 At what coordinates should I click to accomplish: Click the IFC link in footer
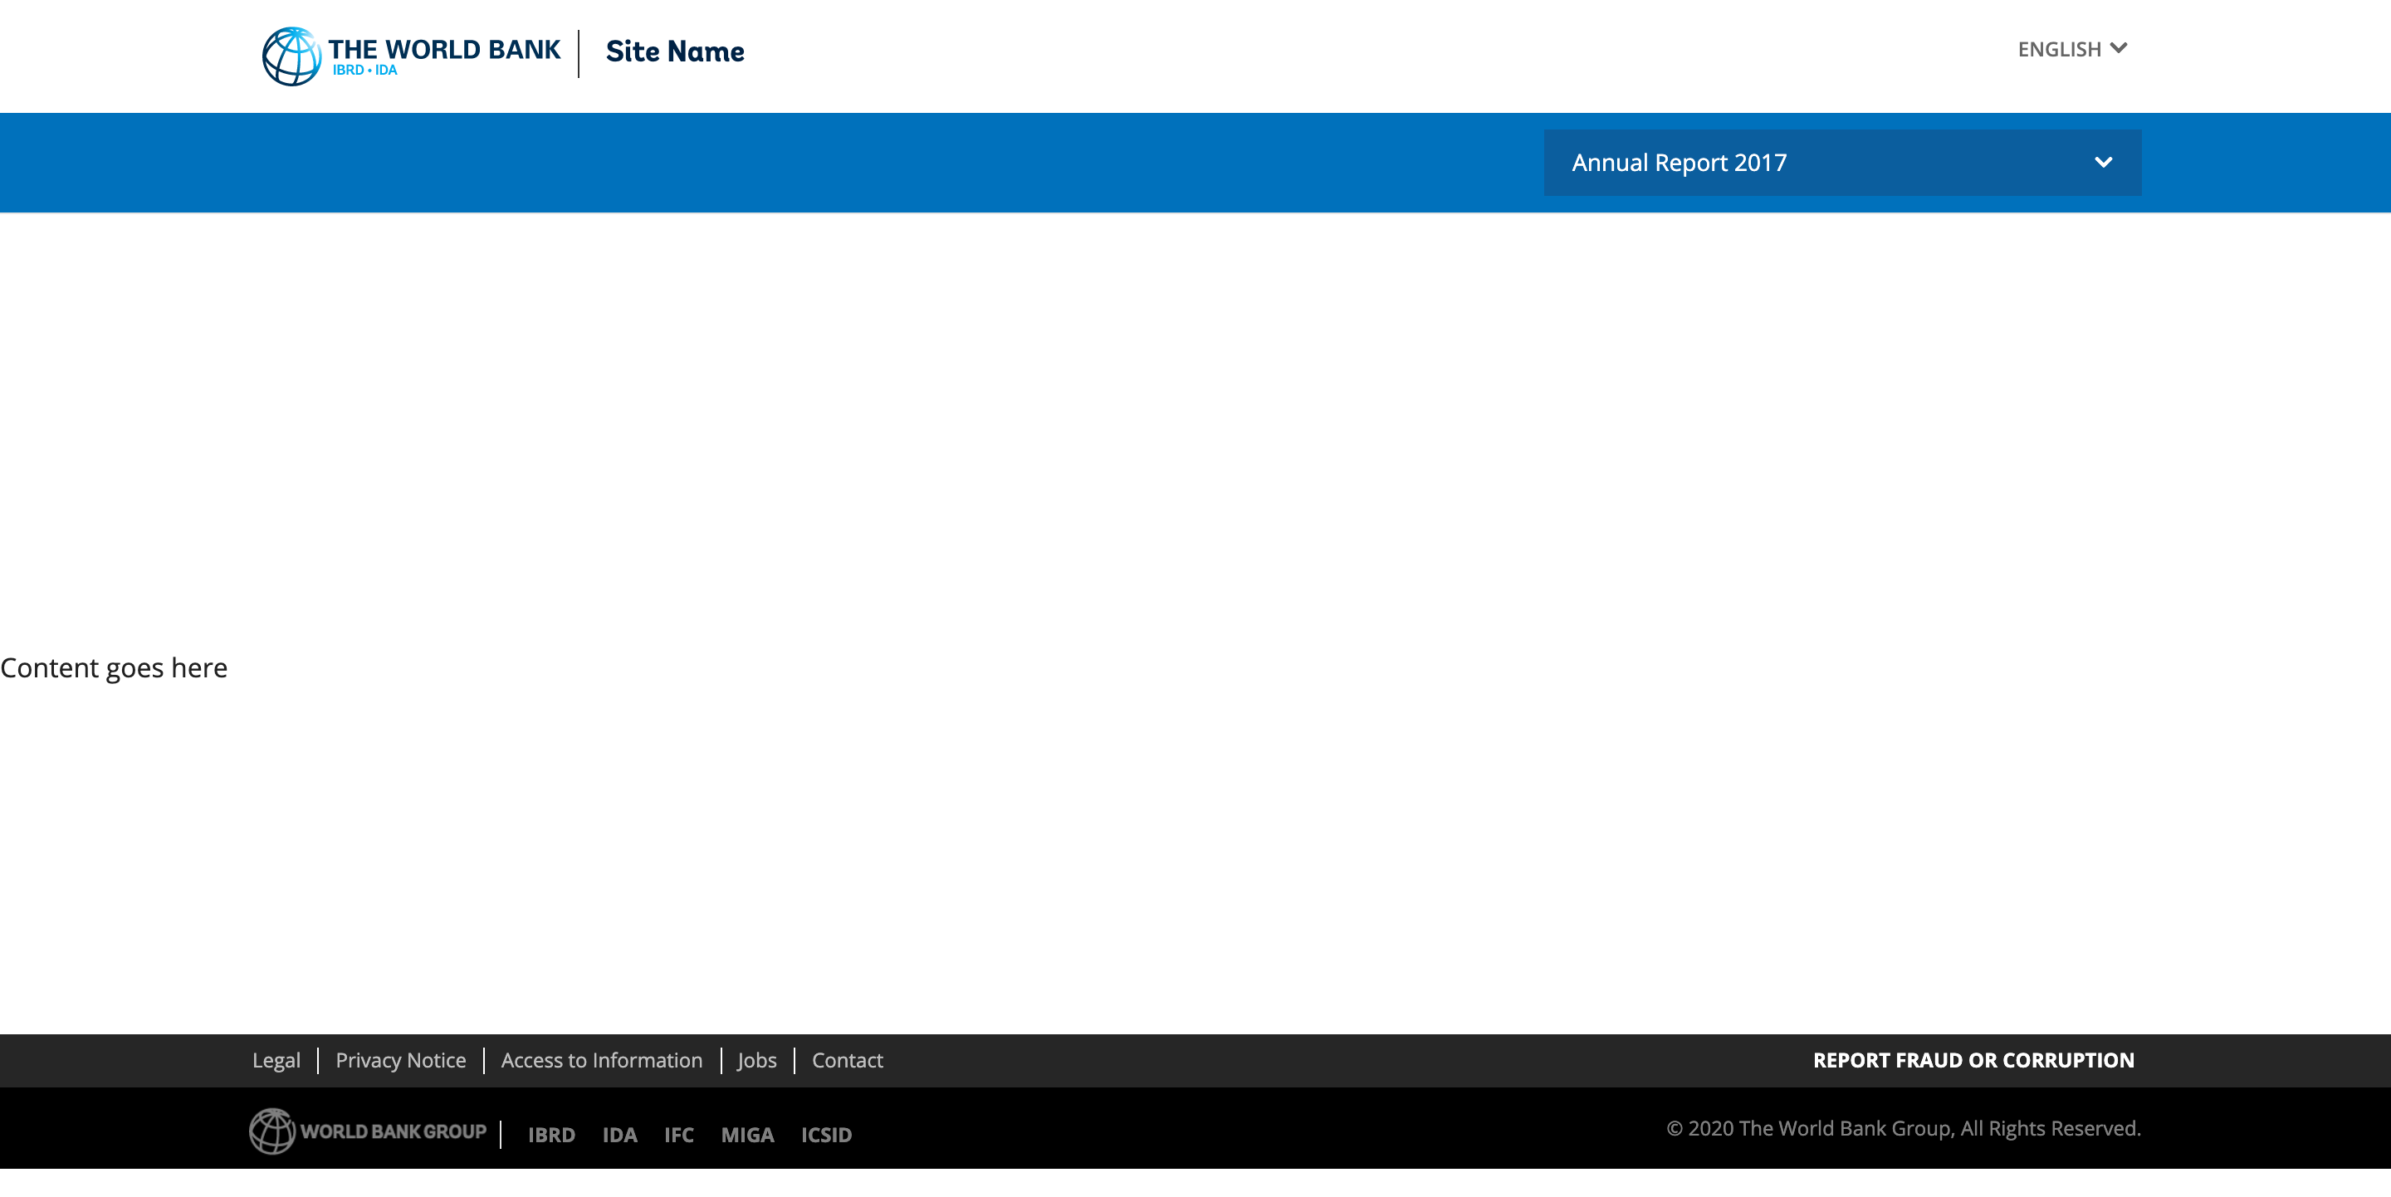point(678,1133)
